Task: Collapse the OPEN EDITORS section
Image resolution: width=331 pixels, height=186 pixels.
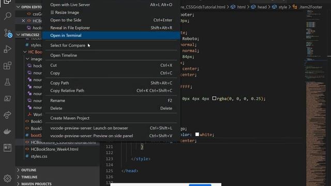Action: tap(18, 7)
